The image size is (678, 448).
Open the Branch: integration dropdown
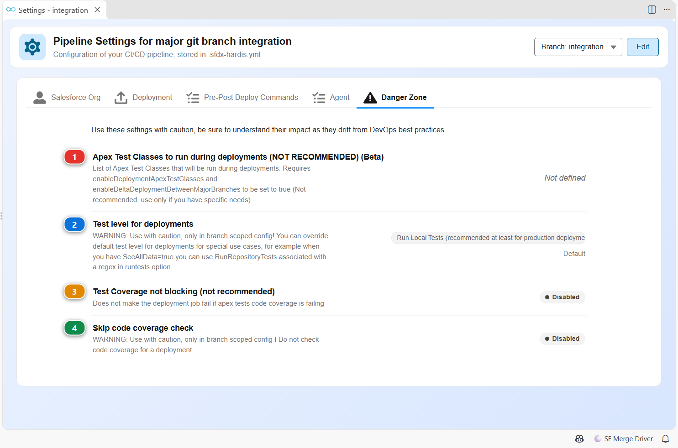[x=578, y=47]
